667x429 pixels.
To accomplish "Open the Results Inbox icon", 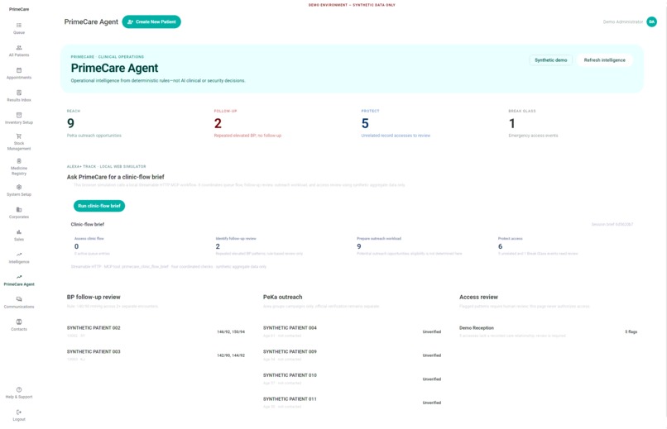I will [19, 93].
